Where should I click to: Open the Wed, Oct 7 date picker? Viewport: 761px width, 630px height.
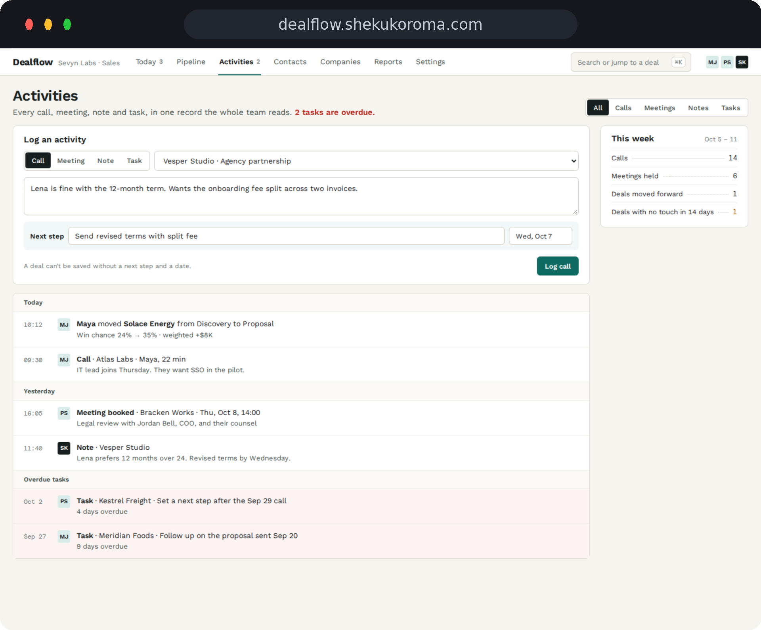540,236
